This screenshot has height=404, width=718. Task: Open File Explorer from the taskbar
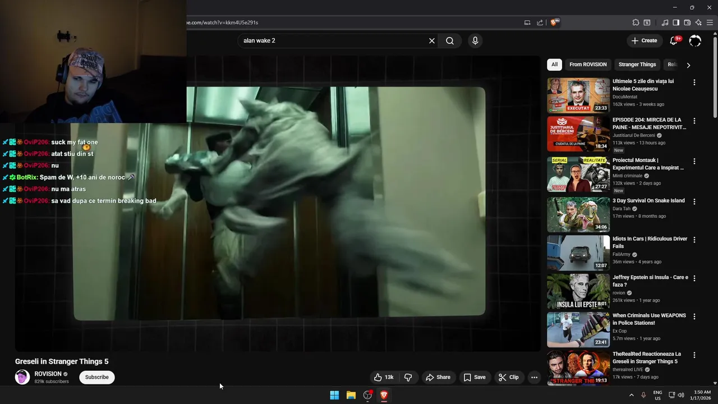tap(351, 395)
